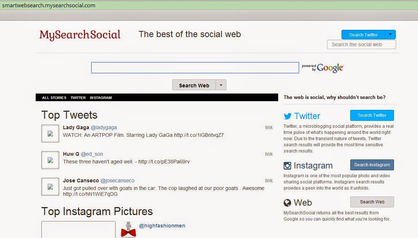Click the Twitter bird icon
The image size is (418, 238).
point(287,116)
